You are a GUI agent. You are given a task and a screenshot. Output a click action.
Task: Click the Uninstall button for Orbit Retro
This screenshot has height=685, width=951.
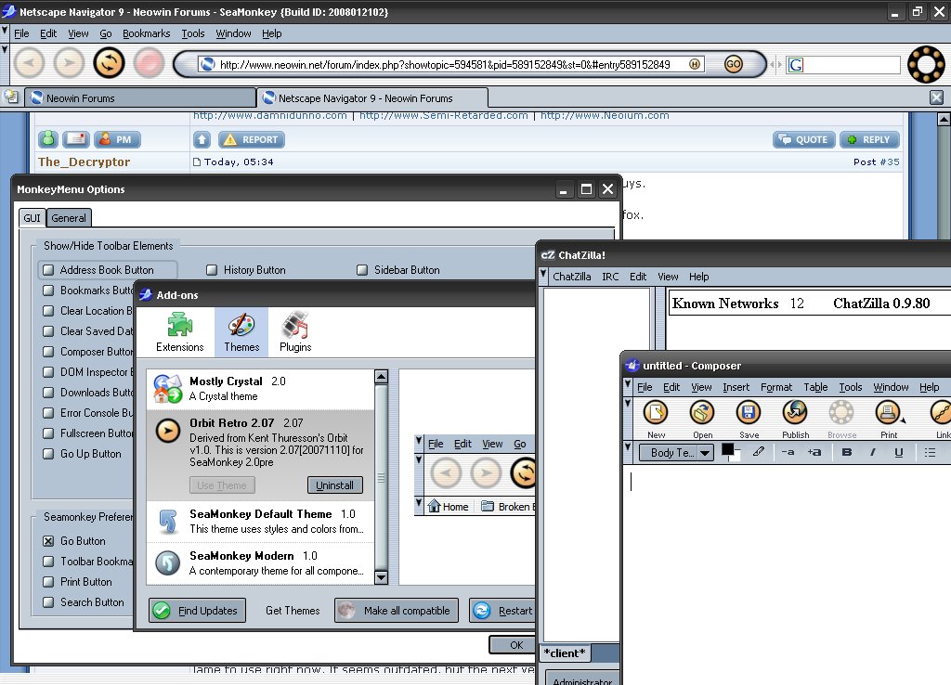[334, 485]
